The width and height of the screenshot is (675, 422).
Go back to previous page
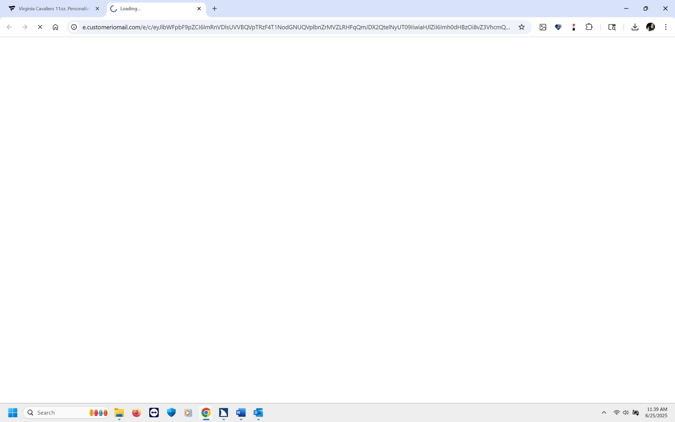[9, 27]
